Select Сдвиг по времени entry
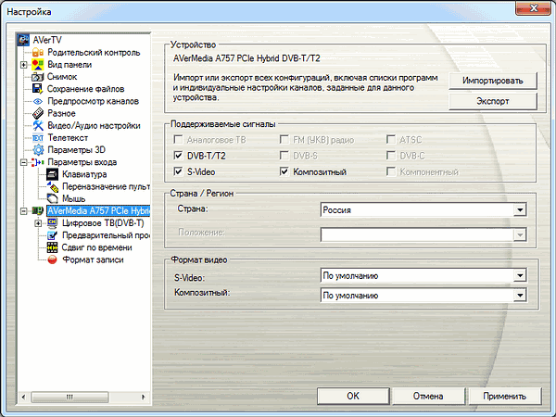This screenshot has height=417, width=556. [96, 247]
